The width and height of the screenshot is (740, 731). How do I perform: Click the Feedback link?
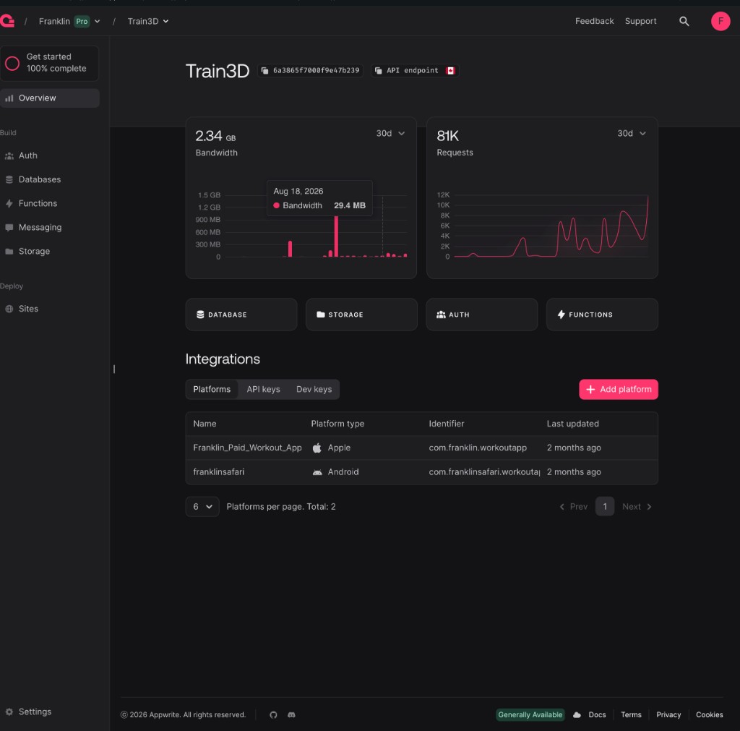(594, 21)
